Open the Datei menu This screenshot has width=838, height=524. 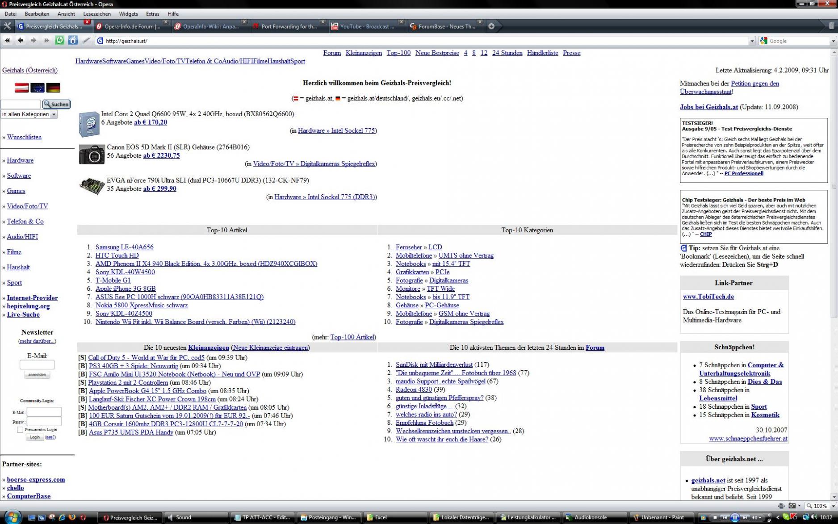(x=11, y=14)
